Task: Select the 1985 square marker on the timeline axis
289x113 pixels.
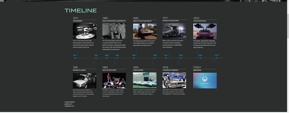Action: (117, 58)
